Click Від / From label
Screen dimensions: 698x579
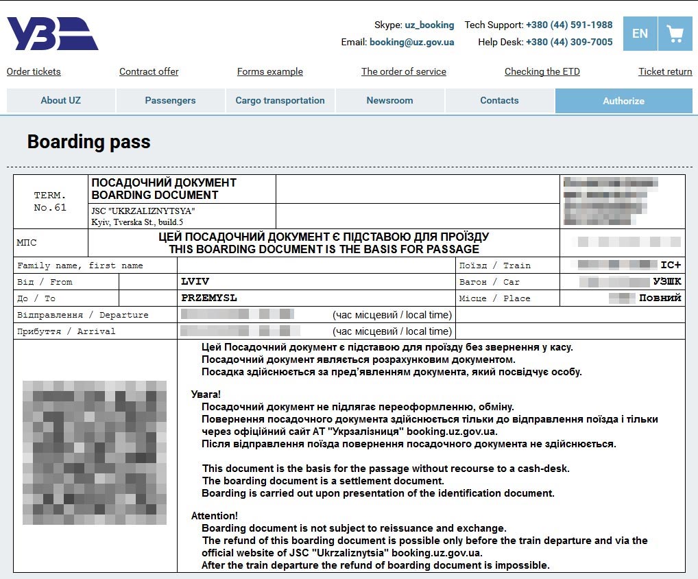click(x=45, y=282)
